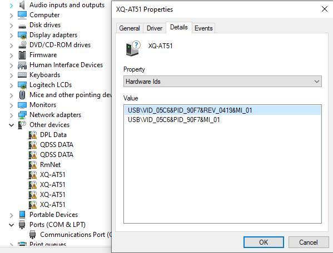Open the Driver tab
Screen dimensions: 333x253
pos(155,28)
